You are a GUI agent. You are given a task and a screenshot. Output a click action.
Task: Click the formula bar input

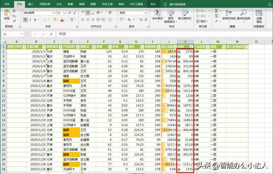click(x=165, y=34)
